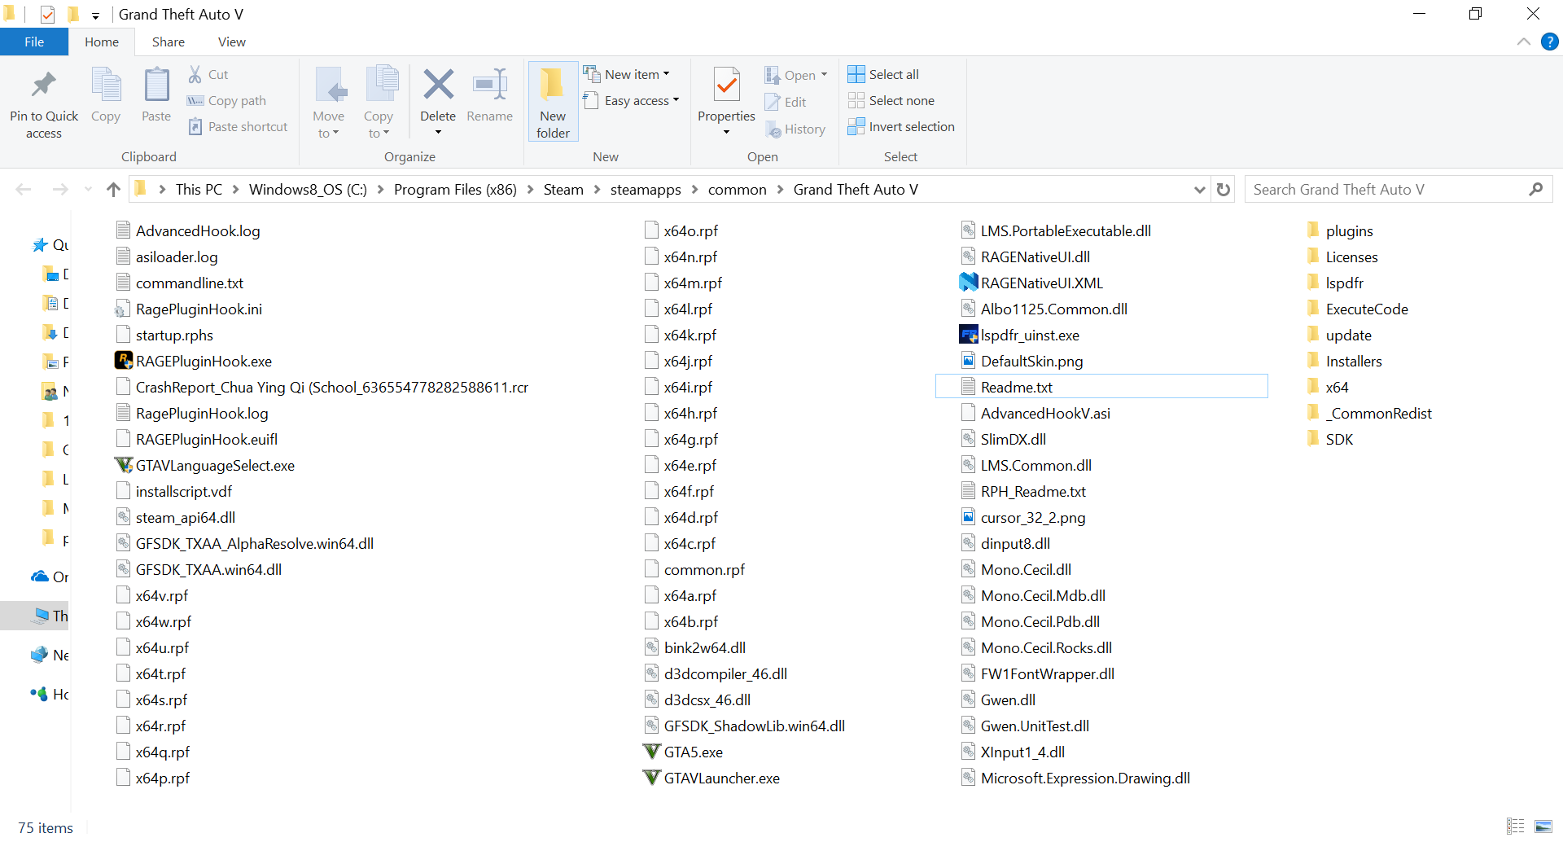Go to Windows8_OS (C:) breadcrumb

tap(308, 189)
